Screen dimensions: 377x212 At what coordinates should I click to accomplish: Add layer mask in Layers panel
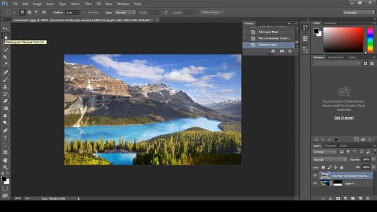(338, 198)
